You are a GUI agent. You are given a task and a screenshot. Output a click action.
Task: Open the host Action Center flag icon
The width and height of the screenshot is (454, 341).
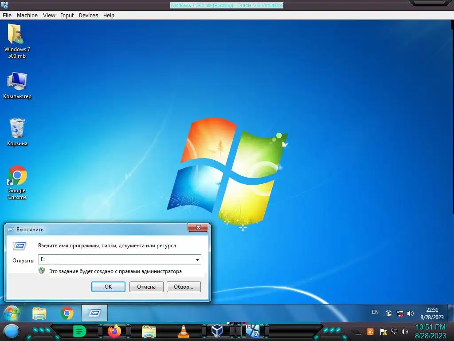384,332
